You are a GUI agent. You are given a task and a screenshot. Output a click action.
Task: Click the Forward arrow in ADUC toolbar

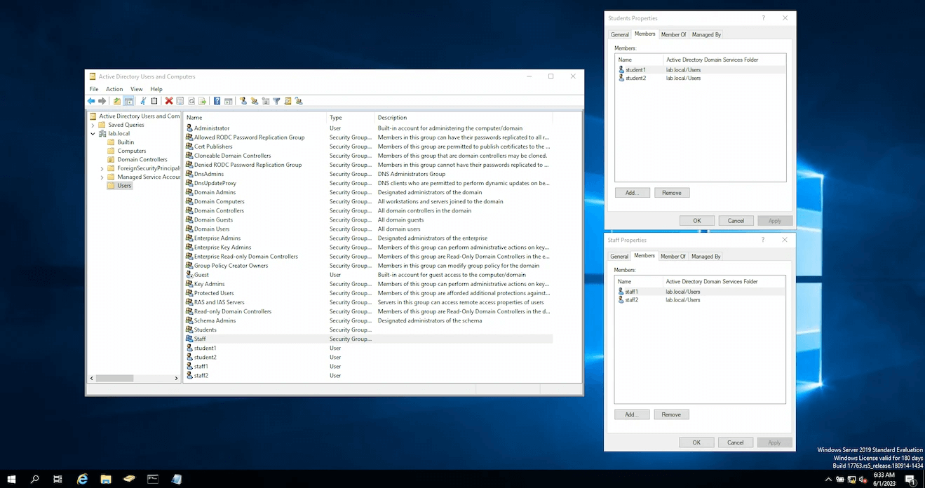(x=102, y=101)
